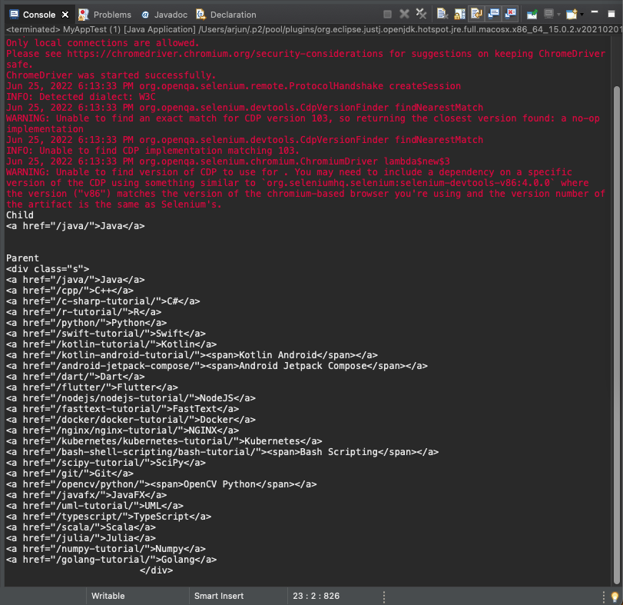Toggle Show Console When Standard Out Changes
Image resolution: width=623 pixels, height=605 pixels.
click(495, 13)
